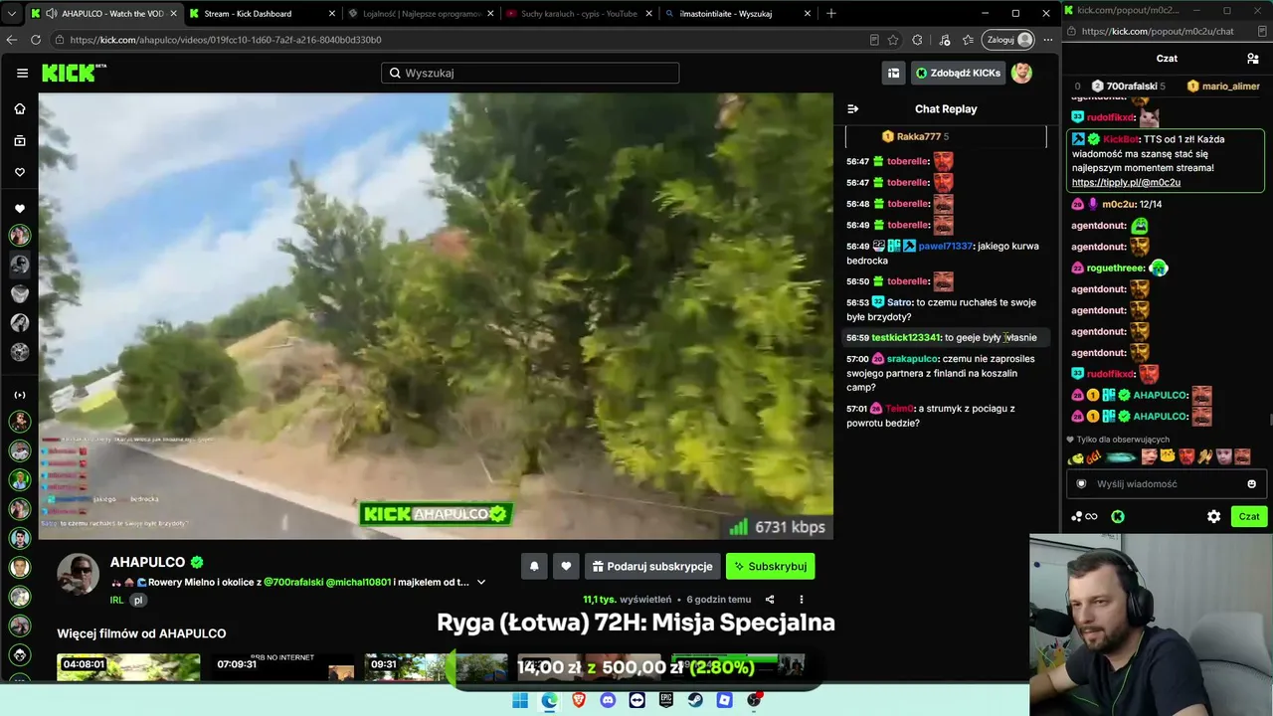Click the mario_alimer name in popout chat
The width and height of the screenshot is (1273, 716).
coord(1231,87)
